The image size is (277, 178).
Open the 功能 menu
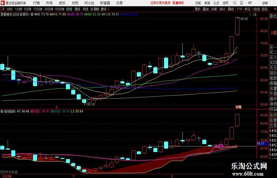(198, 3)
